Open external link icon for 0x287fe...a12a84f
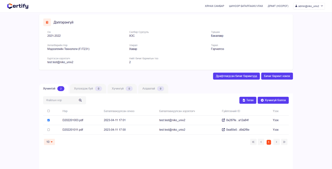The image size is (332, 169). pyautogui.click(x=223, y=120)
